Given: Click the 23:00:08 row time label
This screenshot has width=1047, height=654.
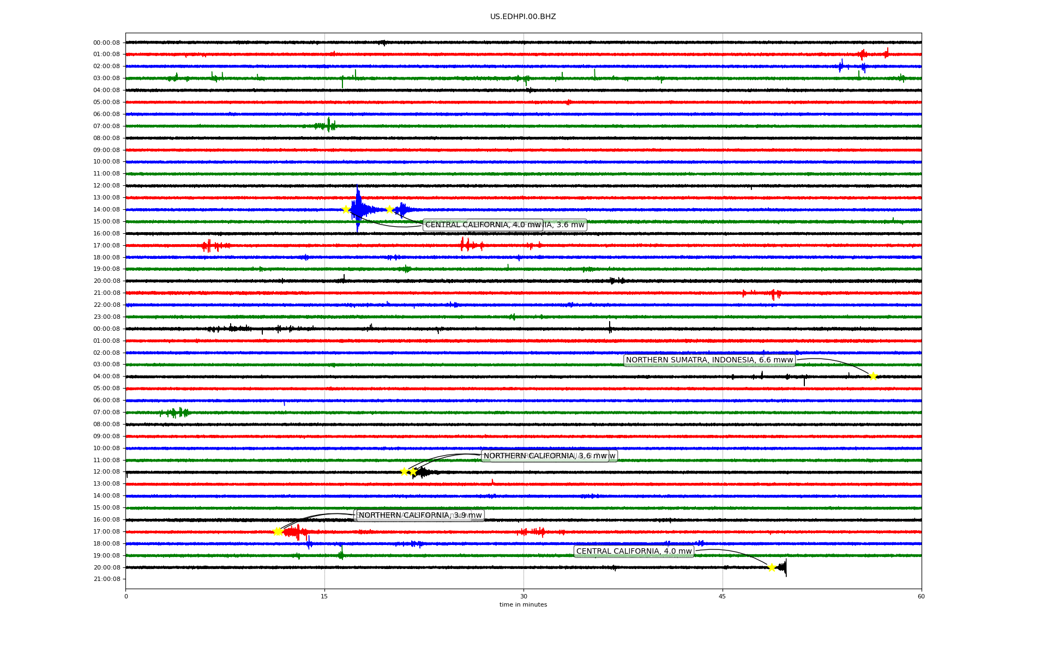Looking at the screenshot, I should click(x=106, y=317).
